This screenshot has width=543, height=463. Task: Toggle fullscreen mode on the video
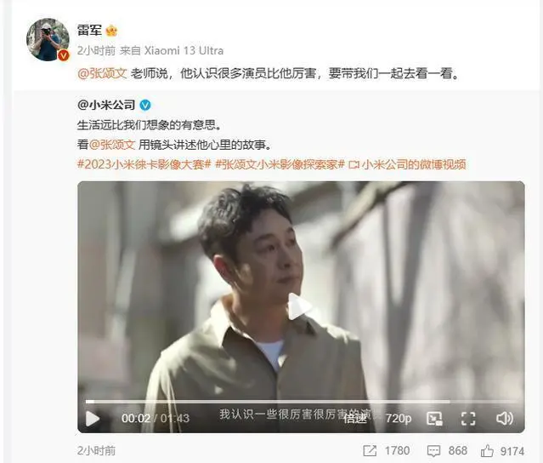tap(468, 418)
